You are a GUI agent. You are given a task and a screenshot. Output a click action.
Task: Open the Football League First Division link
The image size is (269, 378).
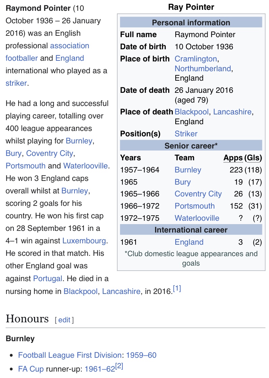[70, 355]
